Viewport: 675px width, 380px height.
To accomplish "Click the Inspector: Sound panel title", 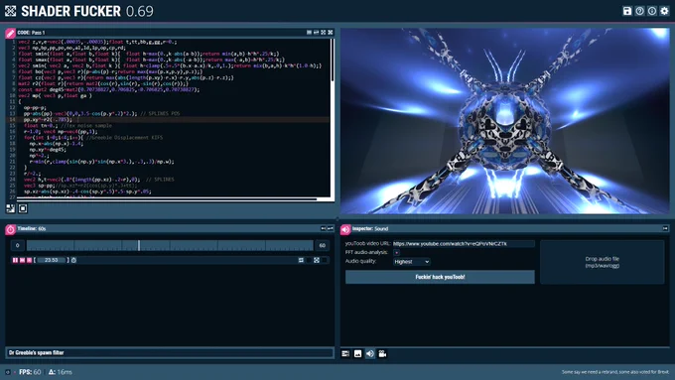I will coord(370,228).
